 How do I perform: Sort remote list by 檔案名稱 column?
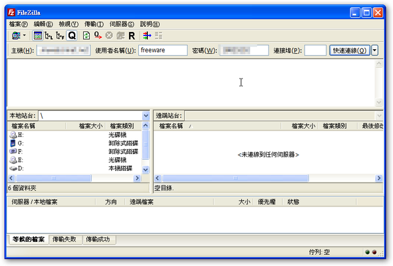pyautogui.click(x=171, y=126)
